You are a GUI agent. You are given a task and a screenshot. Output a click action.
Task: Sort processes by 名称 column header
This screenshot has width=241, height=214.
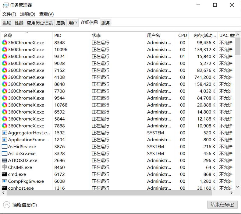(8, 35)
